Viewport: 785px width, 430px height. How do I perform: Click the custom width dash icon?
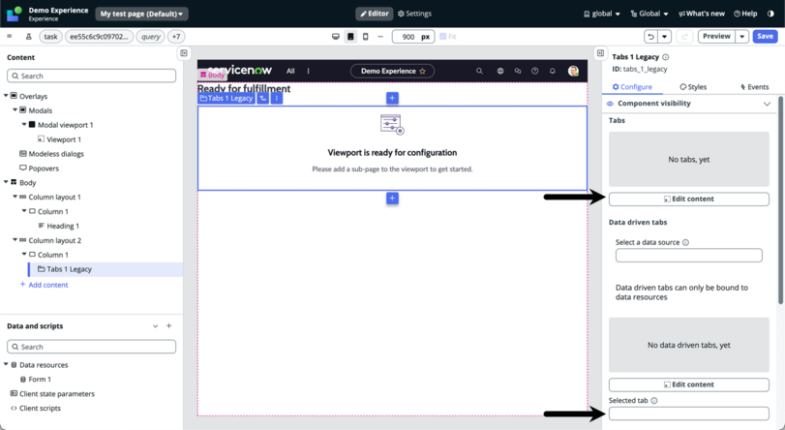click(x=380, y=37)
